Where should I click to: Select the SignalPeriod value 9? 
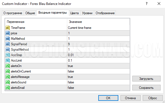98,44
